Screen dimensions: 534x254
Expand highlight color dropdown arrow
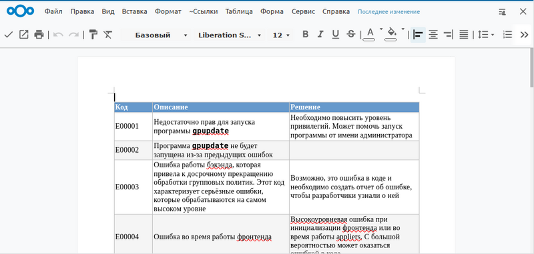[x=403, y=29]
